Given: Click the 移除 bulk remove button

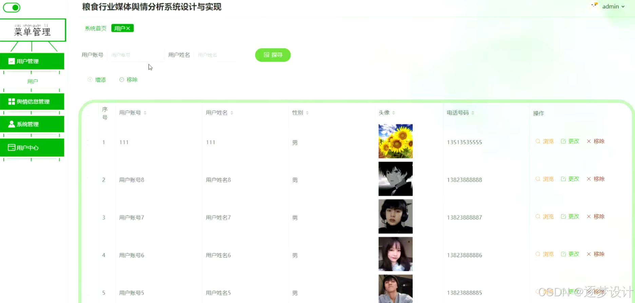Looking at the screenshot, I should pos(129,80).
